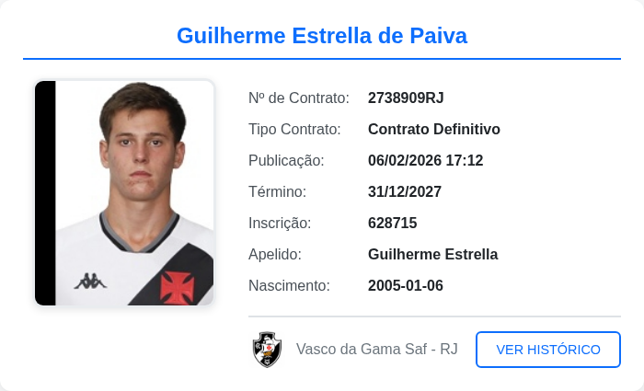Click the Nº de Contrato label
This screenshot has height=391, width=644.
tap(299, 98)
